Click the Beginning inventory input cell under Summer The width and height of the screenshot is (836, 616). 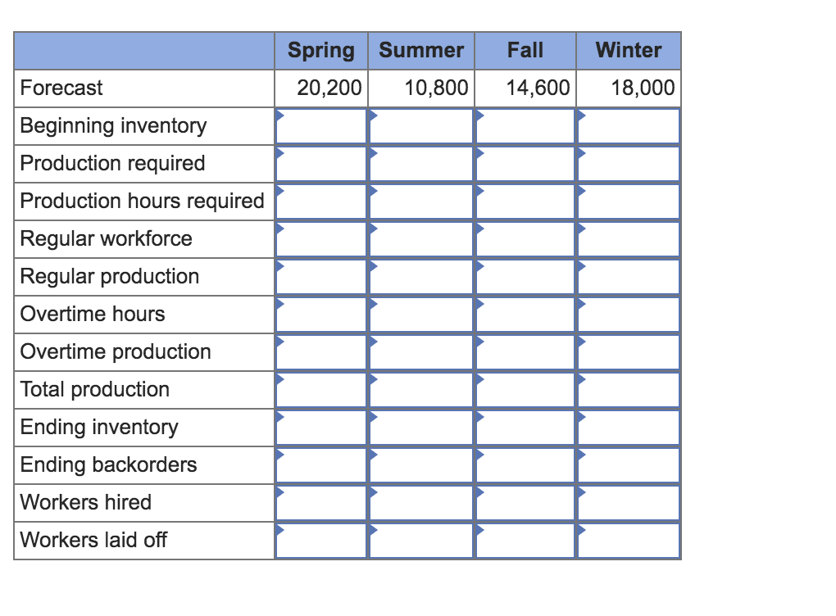420,125
